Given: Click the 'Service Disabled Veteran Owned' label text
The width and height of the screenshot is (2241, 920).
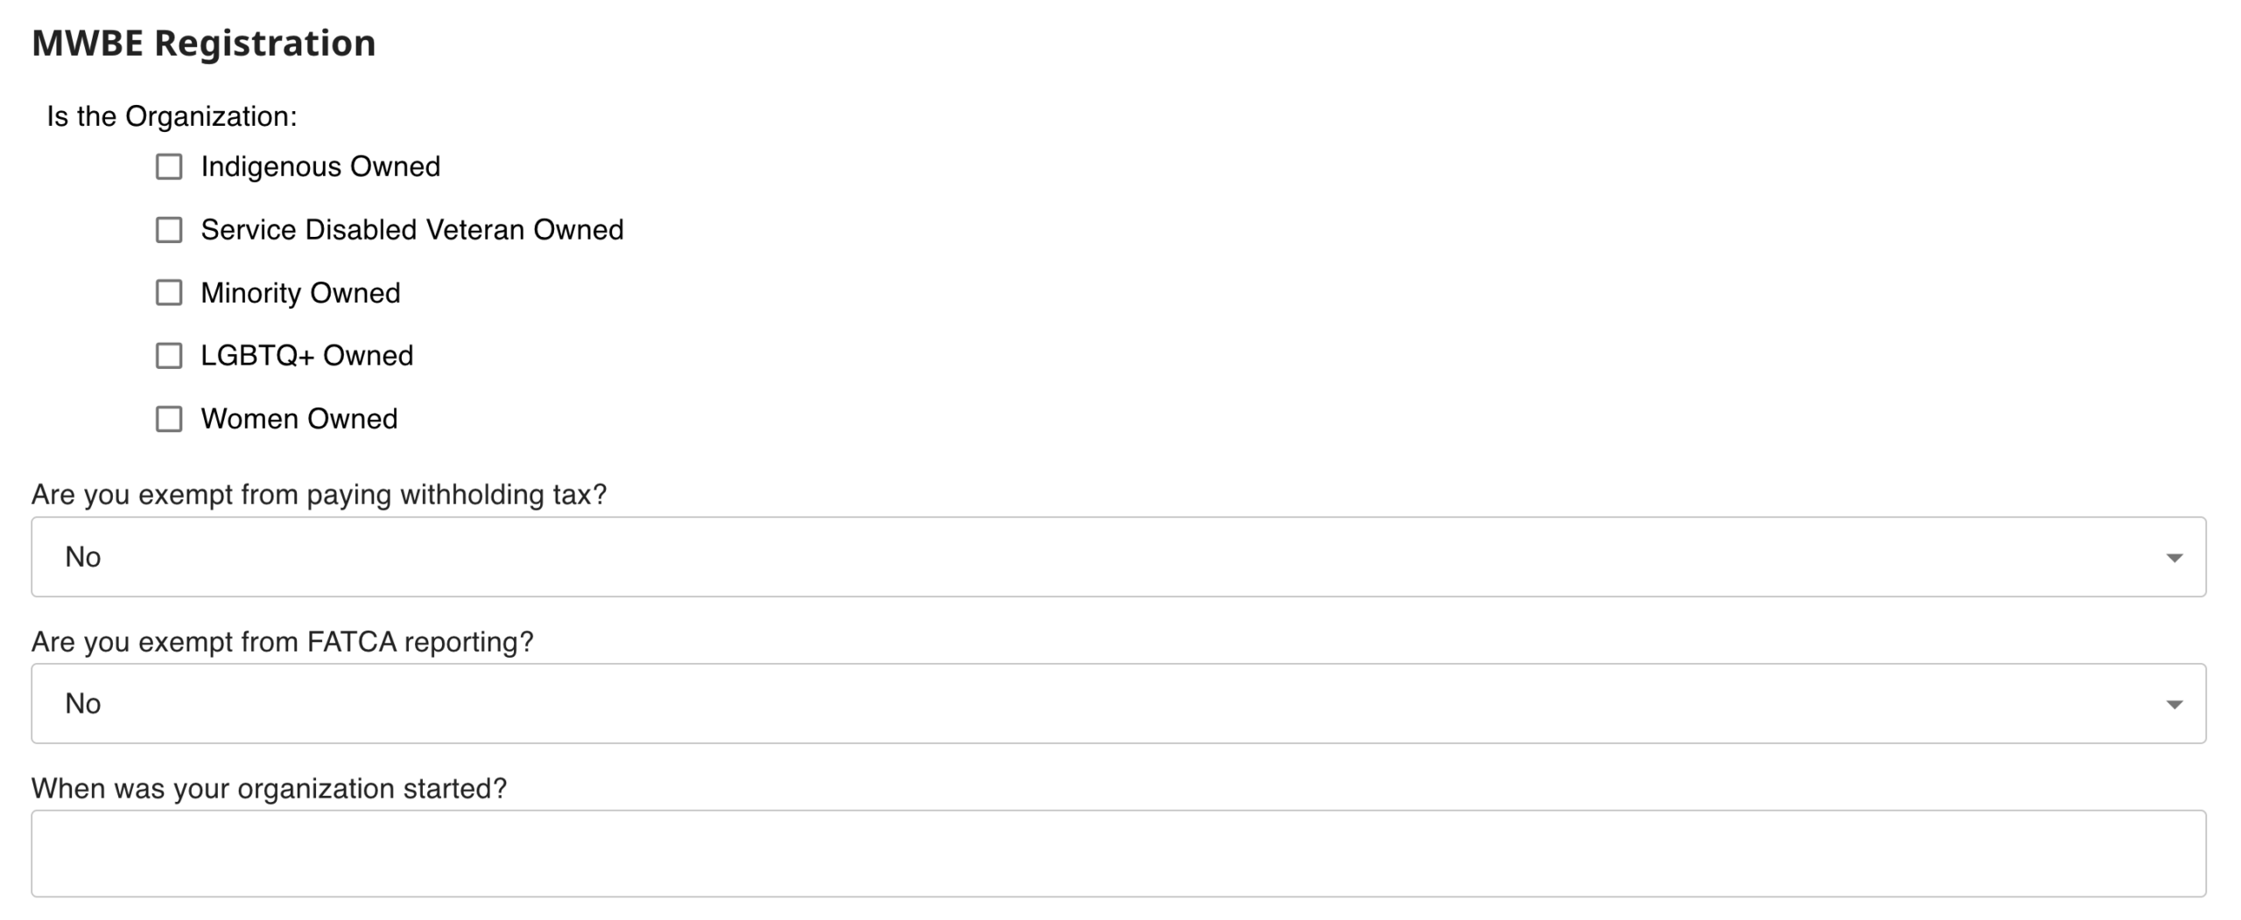Looking at the screenshot, I should pyautogui.click(x=412, y=230).
